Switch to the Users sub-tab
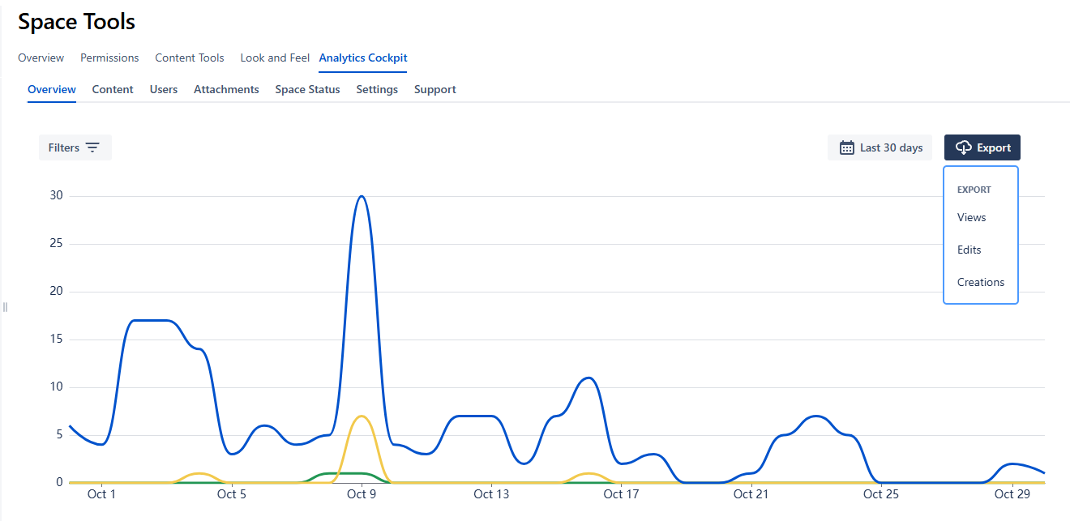 [x=164, y=89]
